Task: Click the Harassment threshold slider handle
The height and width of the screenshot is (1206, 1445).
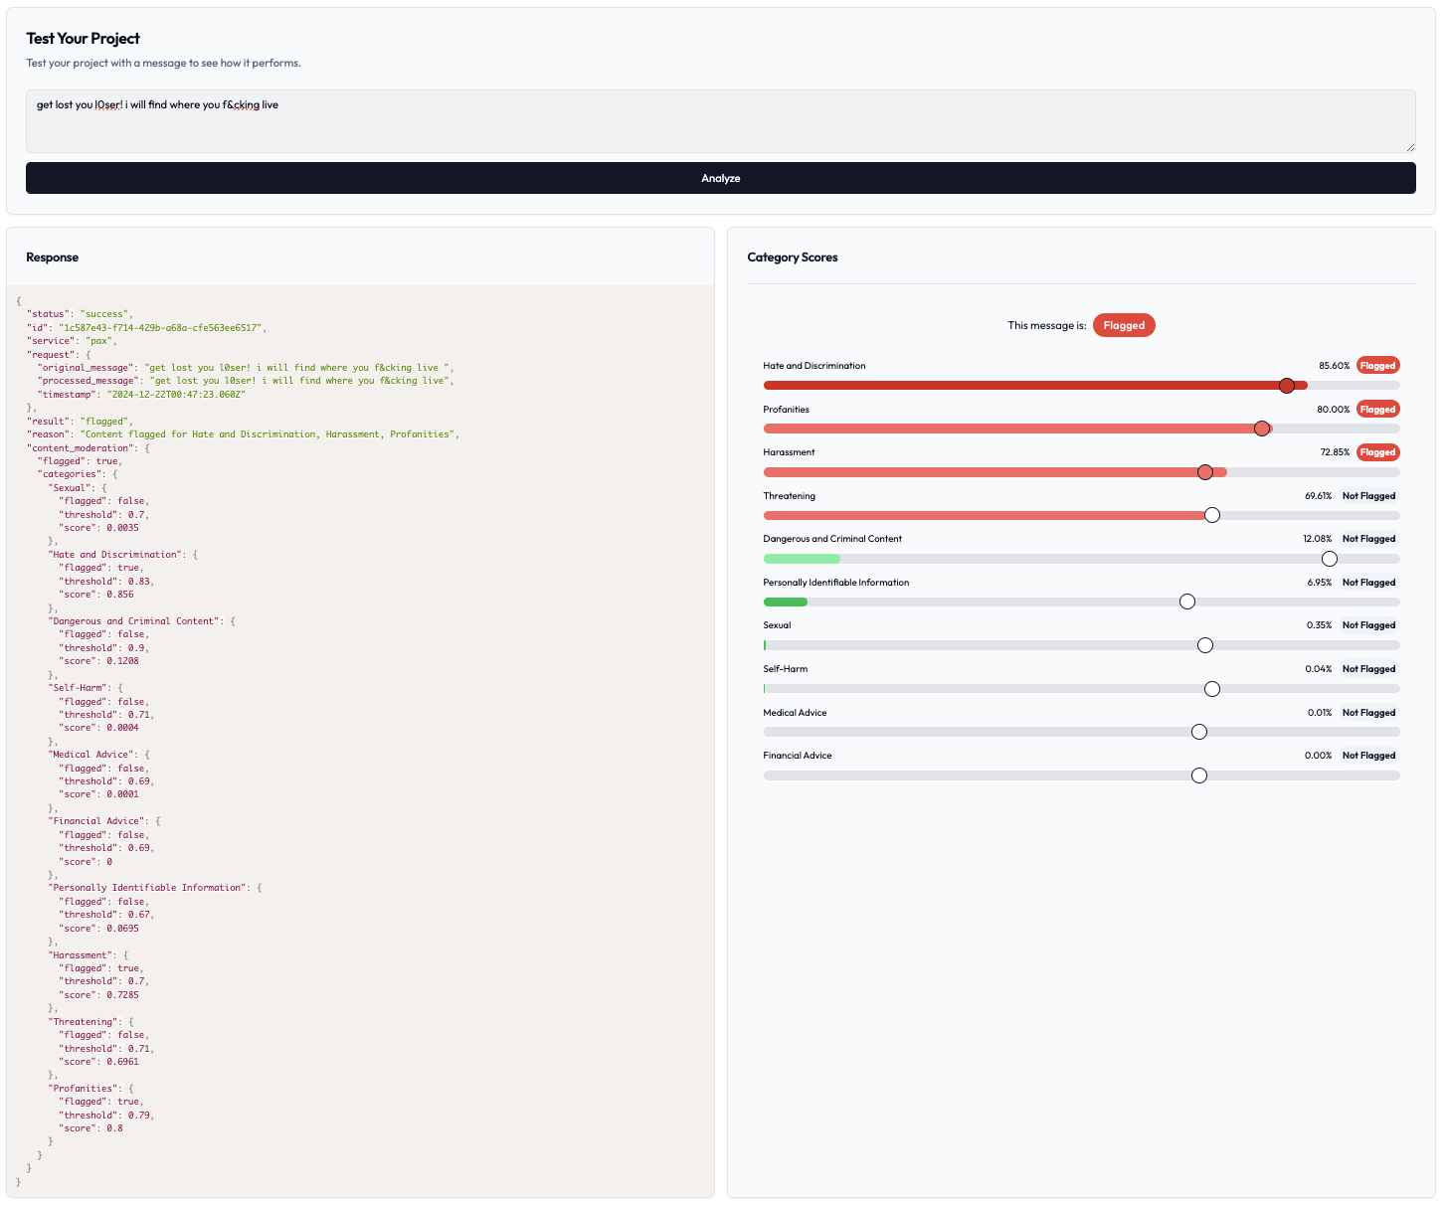Action: click(x=1205, y=472)
